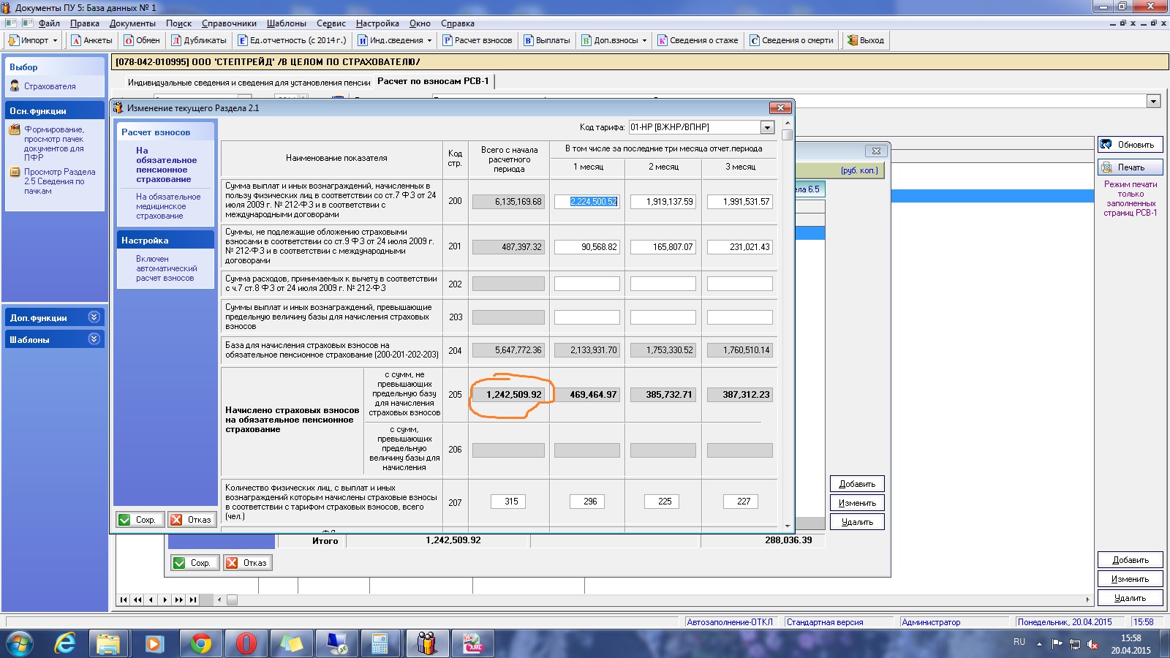Click the dialog's vertical scrollbar down arrow

click(x=788, y=526)
